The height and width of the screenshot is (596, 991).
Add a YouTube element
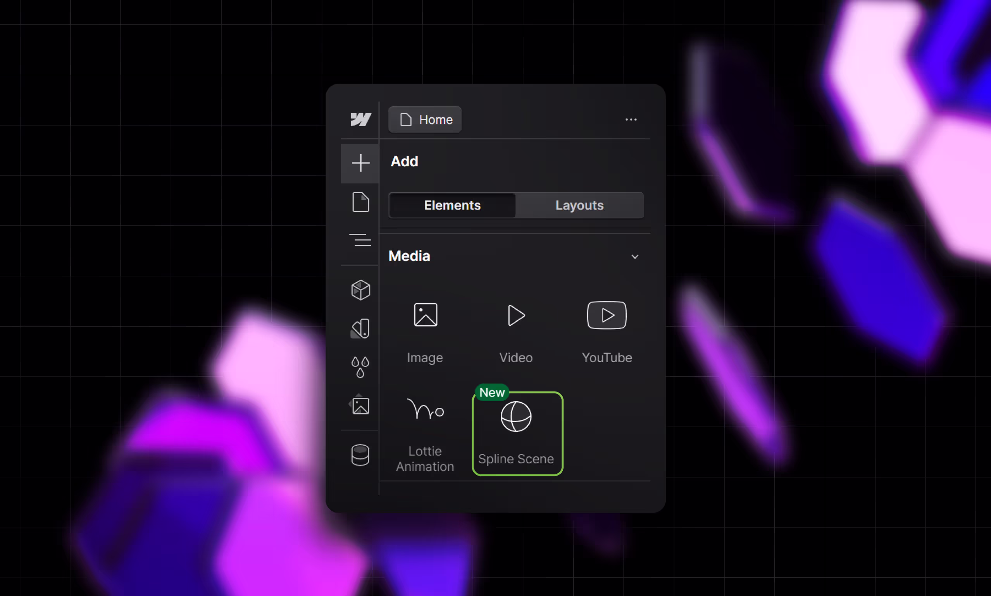click(x=607, y=333)
